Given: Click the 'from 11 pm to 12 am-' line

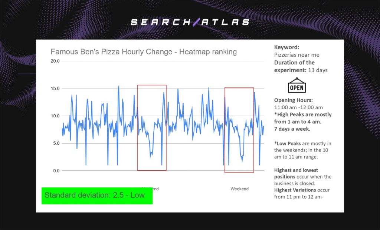Looking at the screenshot, I should tap(299, 197).
